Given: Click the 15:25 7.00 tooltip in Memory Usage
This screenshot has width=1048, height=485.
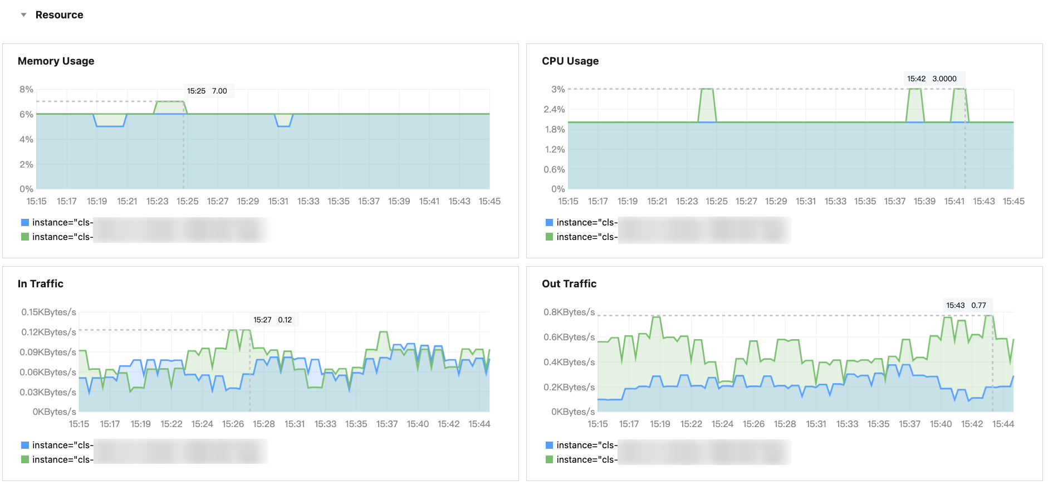Looking at the screenshot, I should (x=207, y=91).
